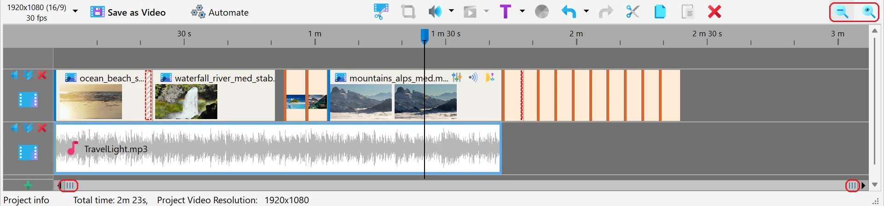Click the audio track film strip icon

click(28, 152)
